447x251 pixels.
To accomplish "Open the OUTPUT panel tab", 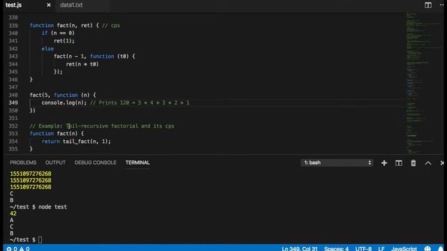I will (55, 162).
